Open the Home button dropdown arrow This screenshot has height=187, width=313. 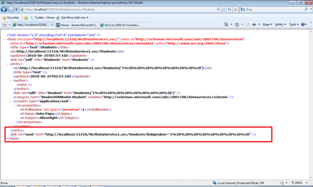point(231,24)
